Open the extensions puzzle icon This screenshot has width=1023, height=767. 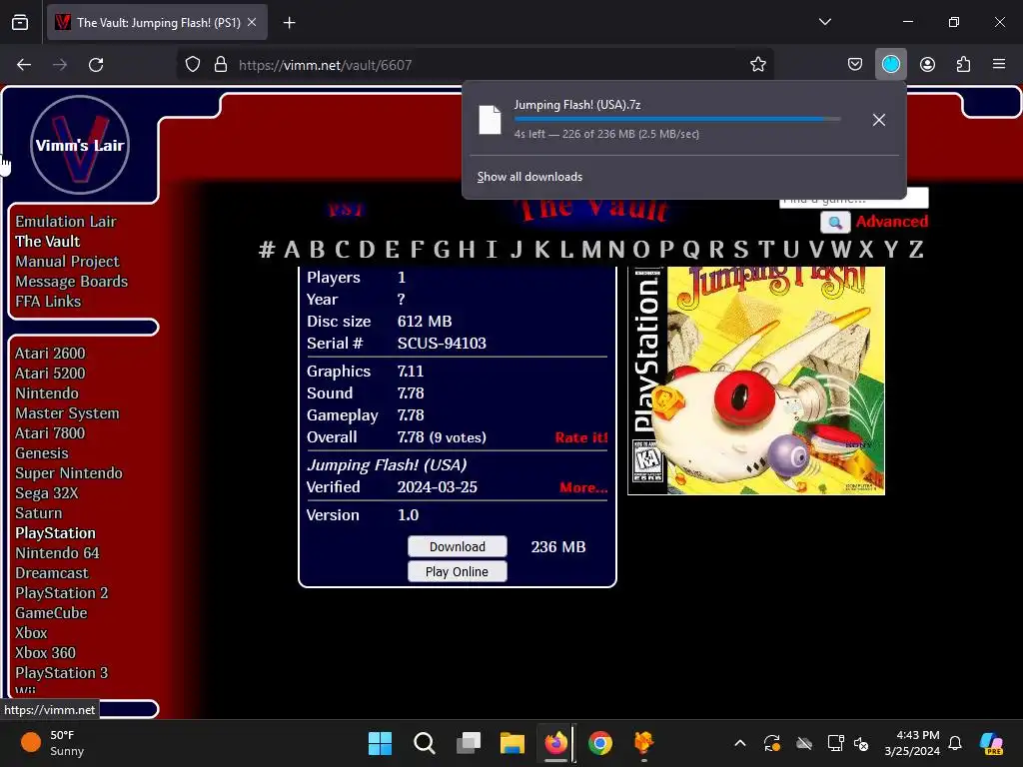963,65
